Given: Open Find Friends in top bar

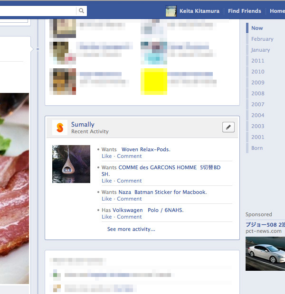Looking at the screenshot, I should coord(244,11).
